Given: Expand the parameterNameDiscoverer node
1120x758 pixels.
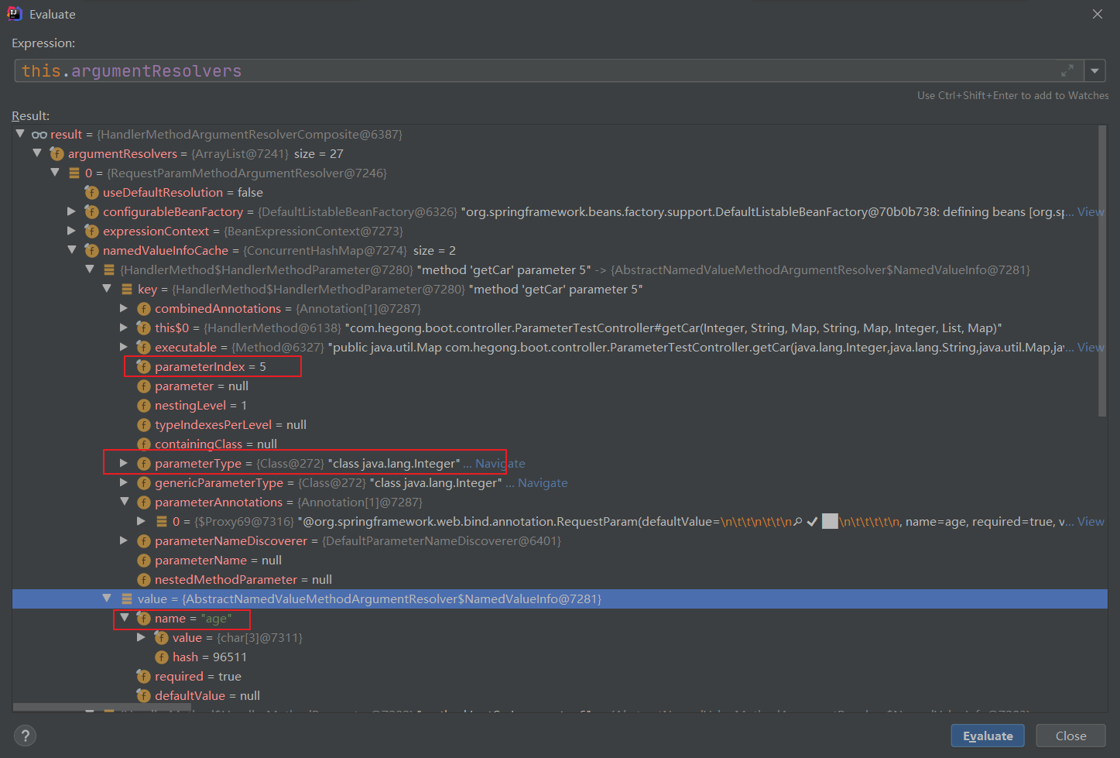Looking at the screenshot, I should click(124, 540).
